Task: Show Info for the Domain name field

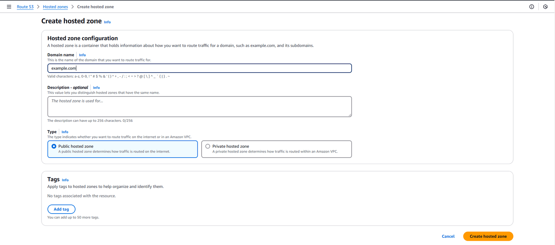Action: (82, 55)
